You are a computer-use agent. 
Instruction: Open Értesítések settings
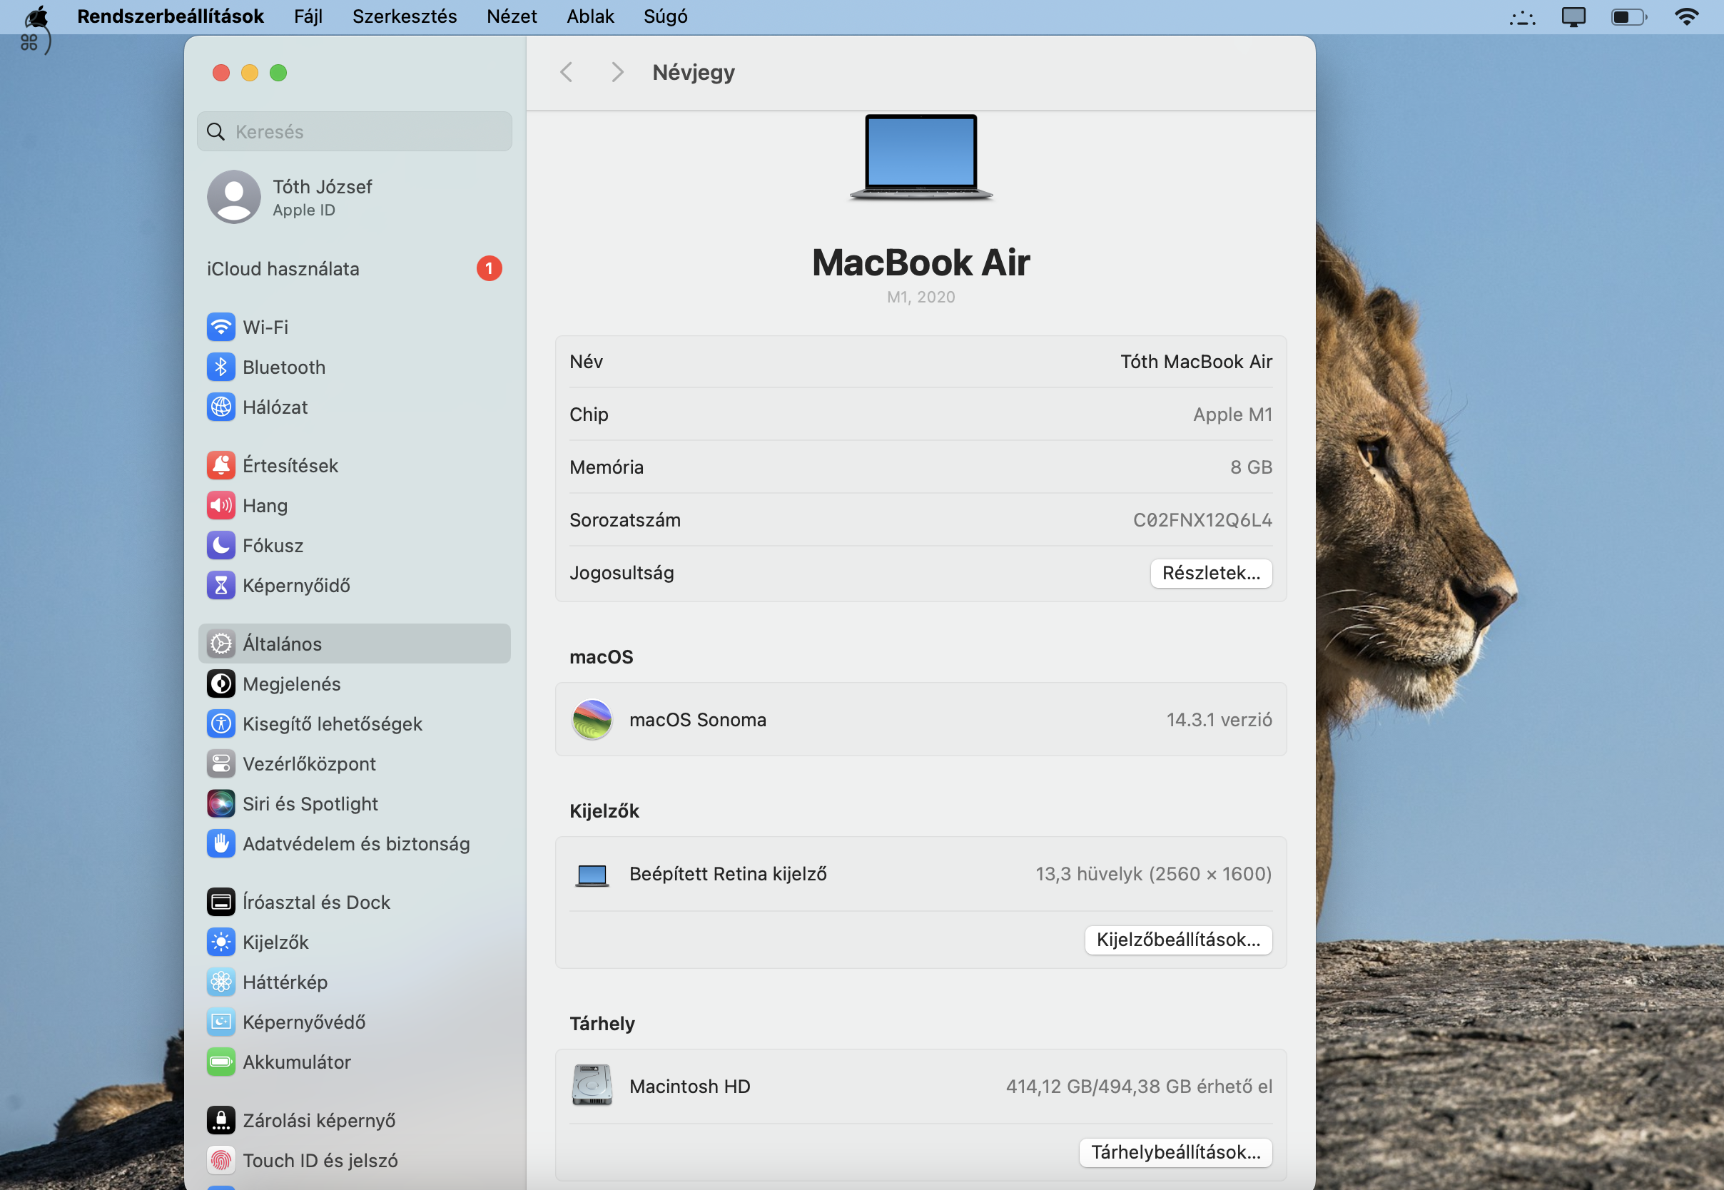coord(354,466)
